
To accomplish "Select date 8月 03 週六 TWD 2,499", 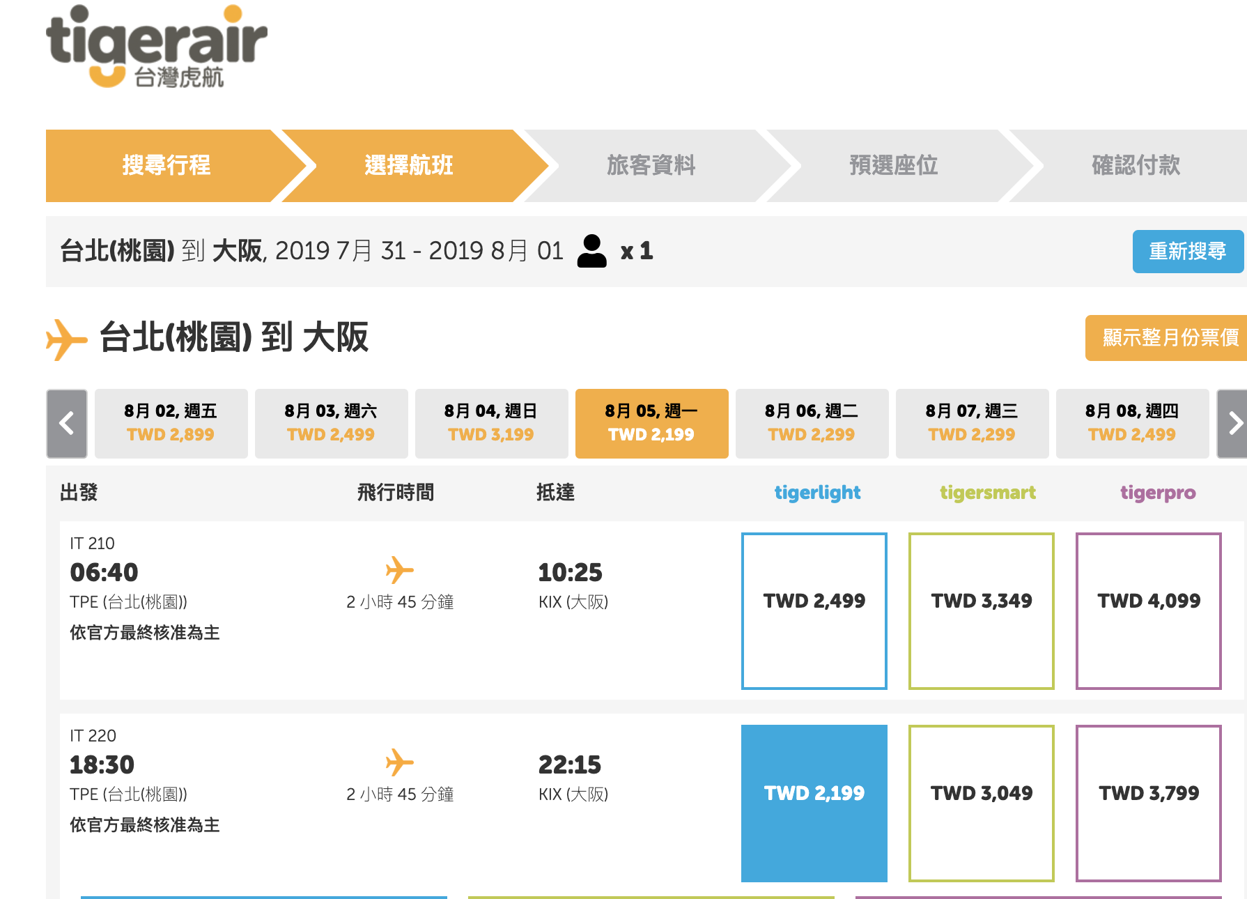I will 332,424.
